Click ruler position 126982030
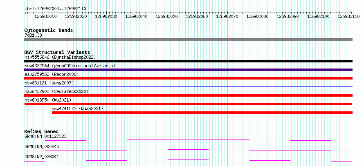364x166 pixels. click(106, 16)
